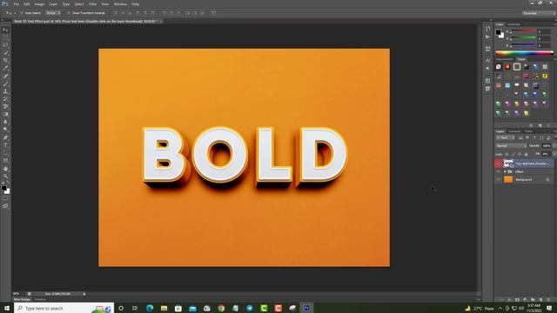Open the Normal blend mode dropdown
The width and height of the screenshot is (557, 313).
pos(511,146)
